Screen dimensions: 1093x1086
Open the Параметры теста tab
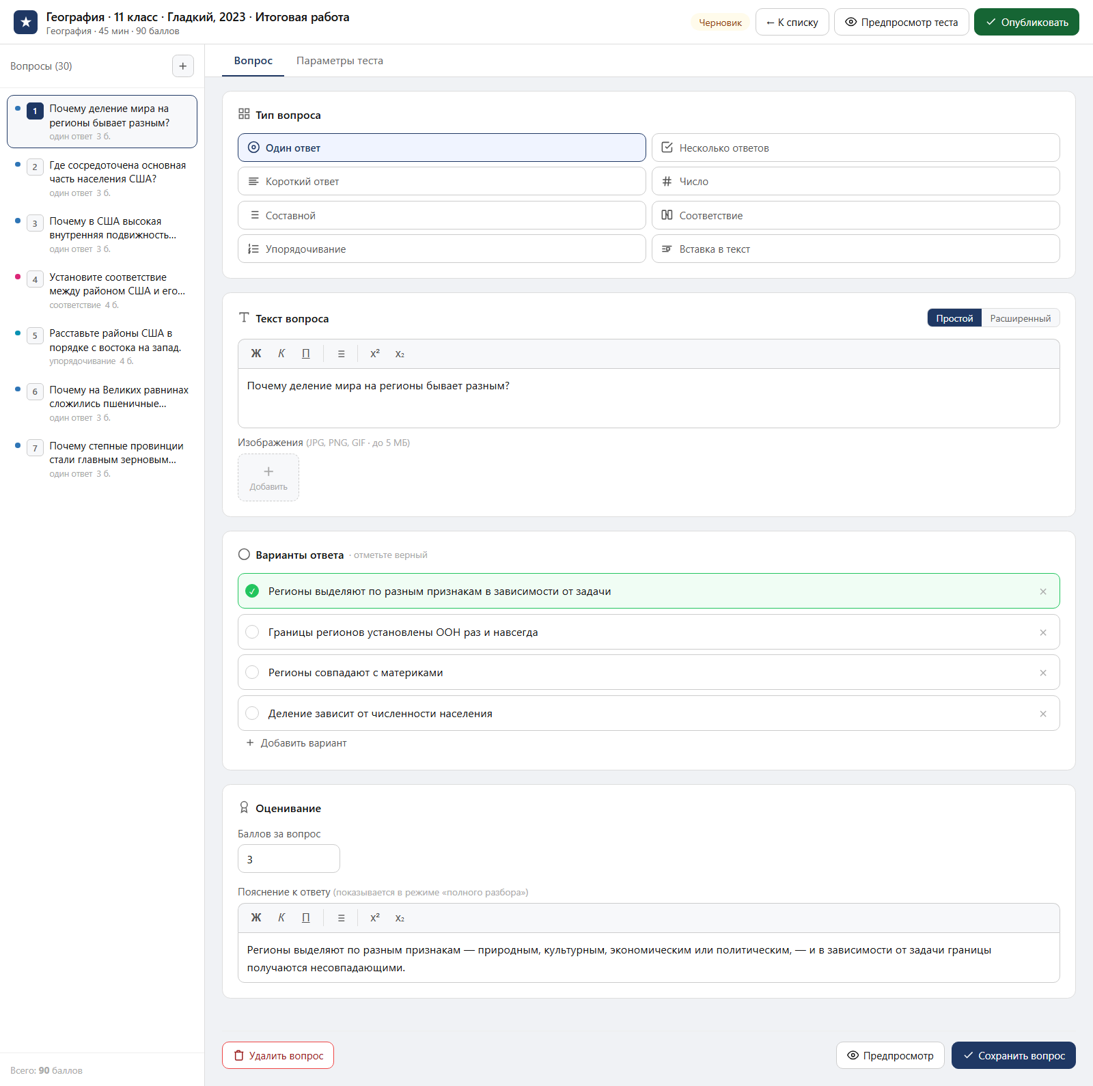(x=340, y=61)
